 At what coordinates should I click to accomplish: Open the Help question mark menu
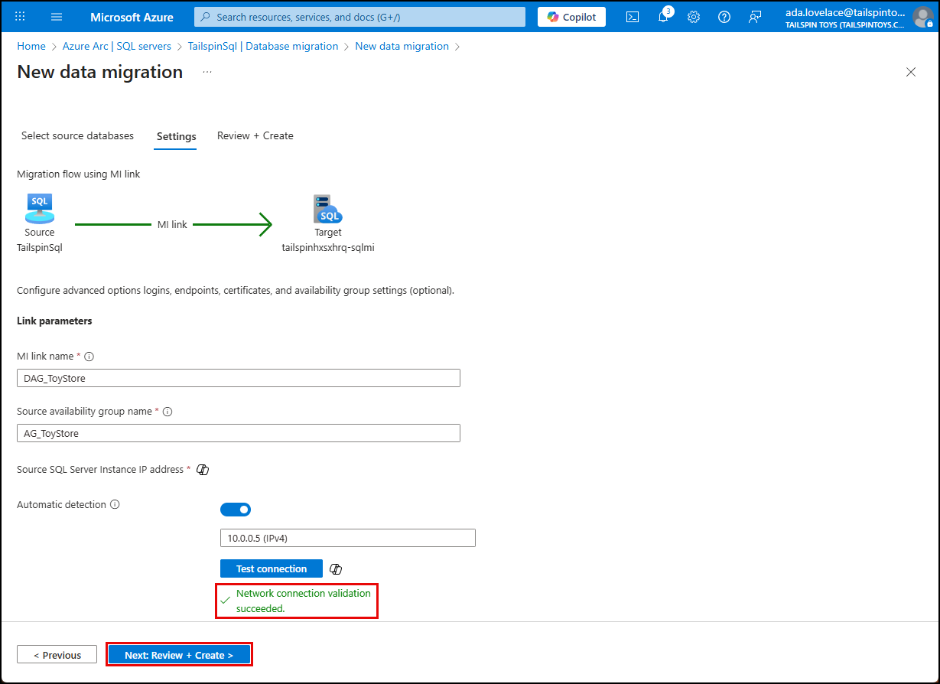724,17
